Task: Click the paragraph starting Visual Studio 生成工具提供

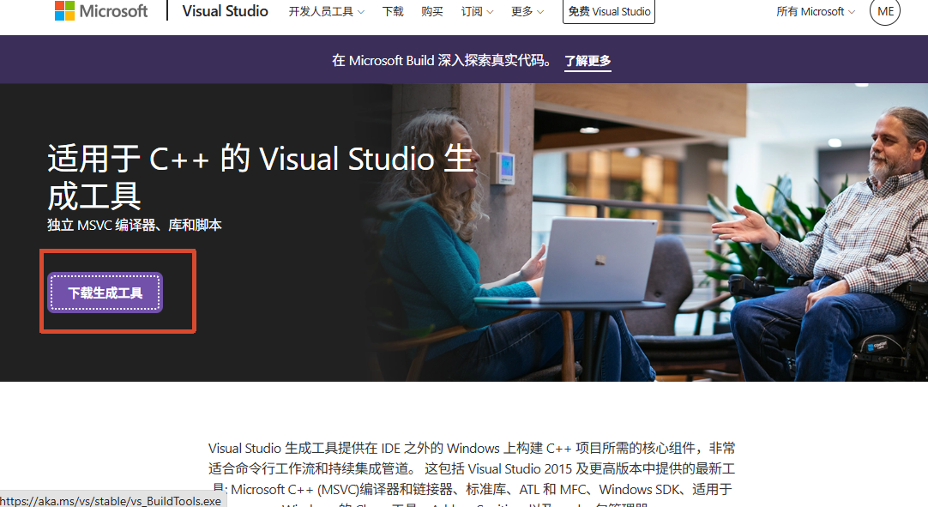Action: (472, 474)
